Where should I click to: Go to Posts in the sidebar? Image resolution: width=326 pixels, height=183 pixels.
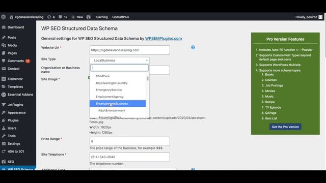pos(12,38)
